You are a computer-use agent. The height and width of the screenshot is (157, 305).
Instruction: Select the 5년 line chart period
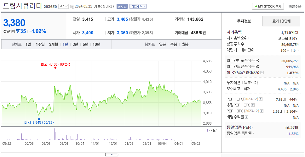tap(85, 44)
